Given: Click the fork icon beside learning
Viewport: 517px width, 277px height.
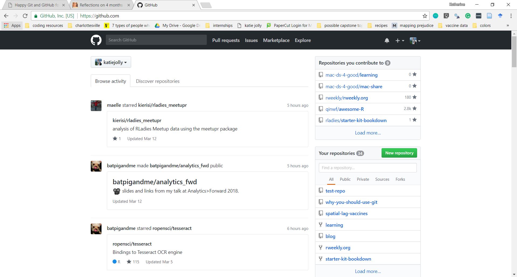Looking at the screenshot, I should [x=320, y=225].
